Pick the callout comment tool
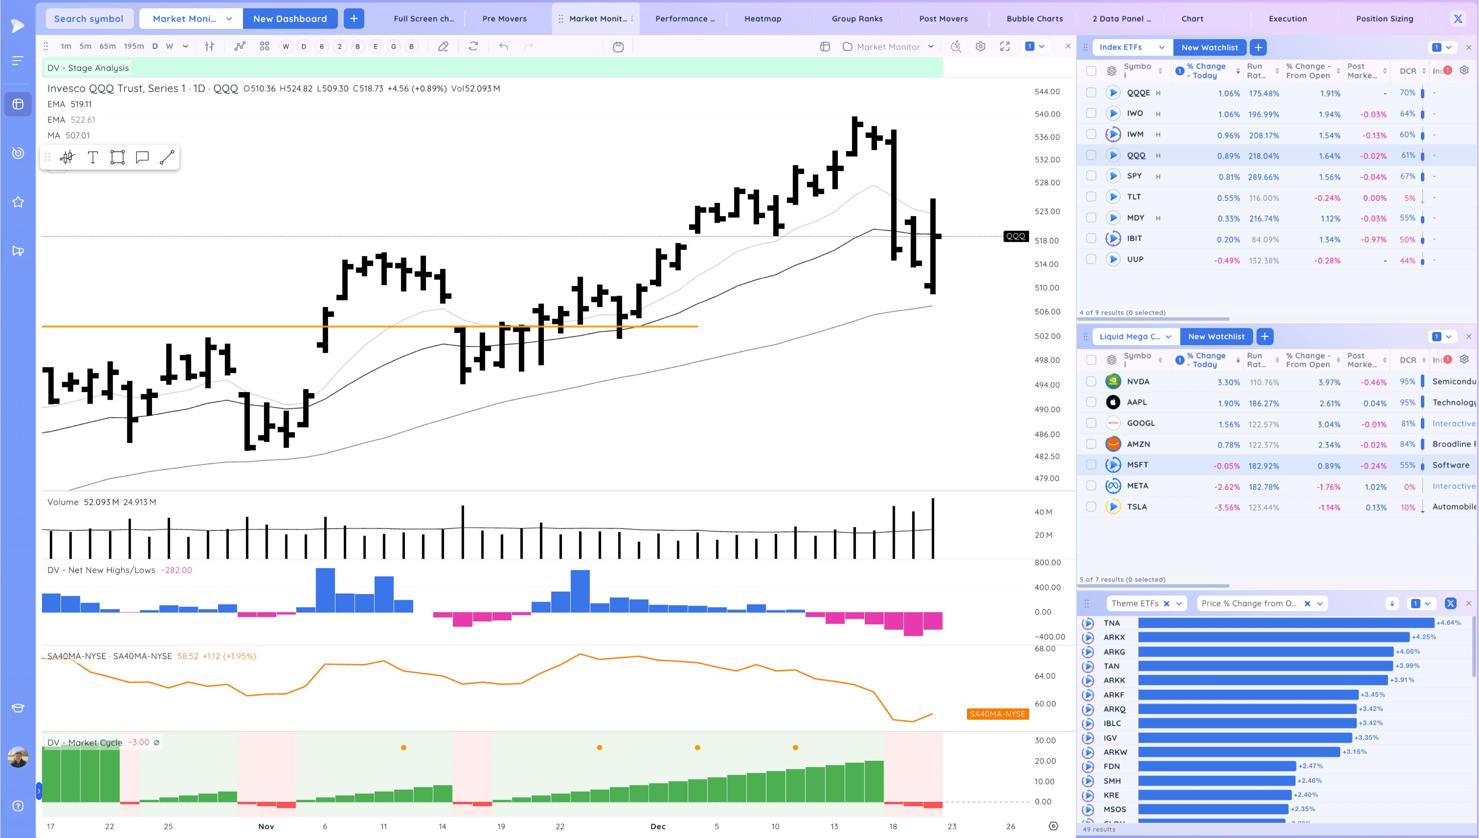1479x838 pixels. 142,157
